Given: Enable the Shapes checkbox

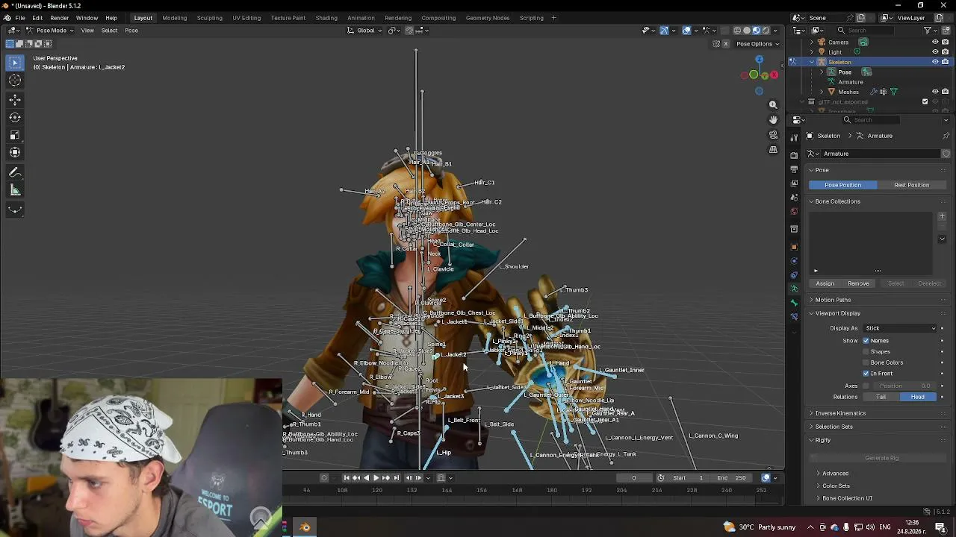Looking at the screenshot, I should [x=866, y=351].
